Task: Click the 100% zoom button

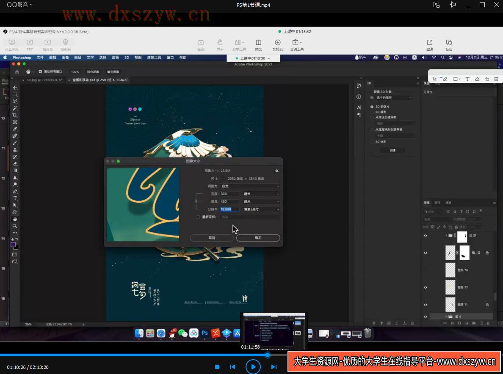Action: [x=75, y=72]
